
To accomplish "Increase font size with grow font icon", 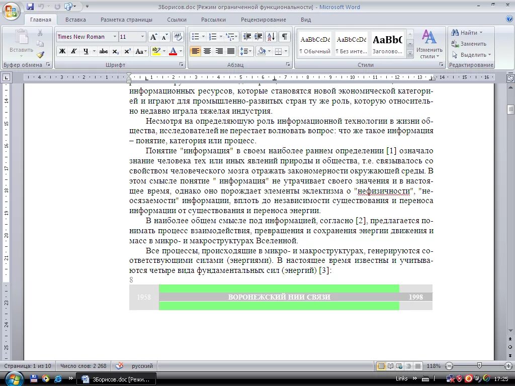I will click(153, 37).
